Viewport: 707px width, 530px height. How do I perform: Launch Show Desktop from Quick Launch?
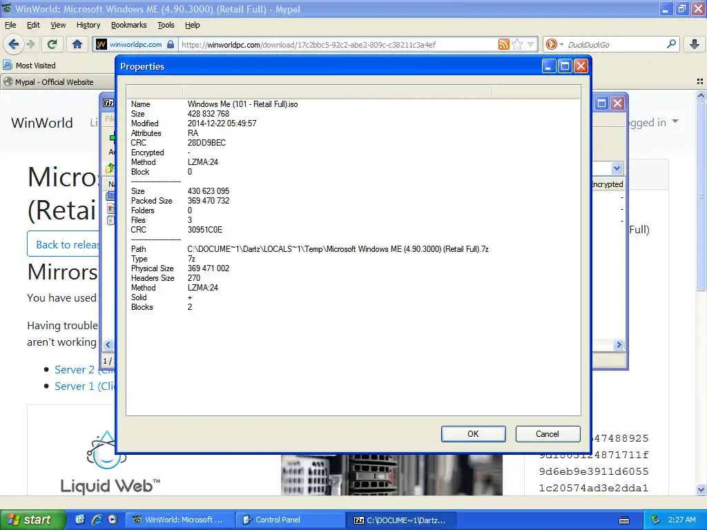tap(80, 520)
